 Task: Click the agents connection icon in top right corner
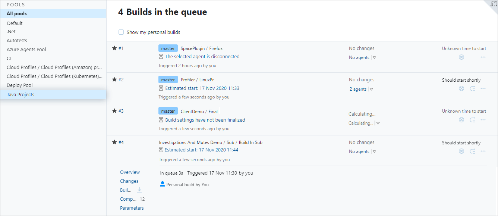pyautogui.click(x=493, y=4)
